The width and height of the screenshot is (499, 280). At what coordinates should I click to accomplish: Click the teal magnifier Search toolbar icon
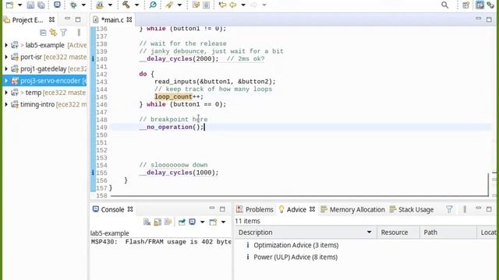pyautogui.click(x=153, y=5)
